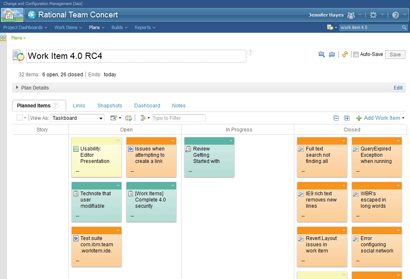Click the team members icon beside Jennifer Hayes
The image size is (410, 279).
point(351,15)
